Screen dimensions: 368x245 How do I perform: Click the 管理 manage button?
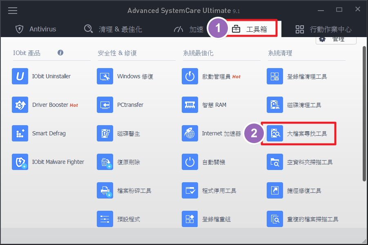[336, 40]
